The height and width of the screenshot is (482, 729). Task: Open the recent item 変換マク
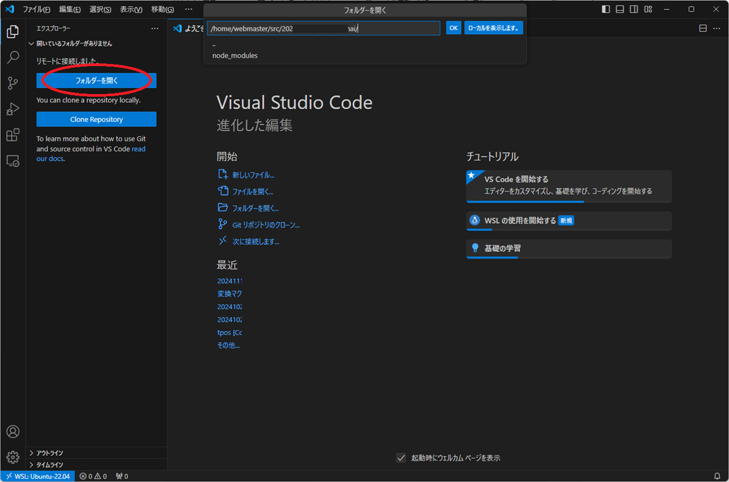pyautogui.click(x=230, y=294)
